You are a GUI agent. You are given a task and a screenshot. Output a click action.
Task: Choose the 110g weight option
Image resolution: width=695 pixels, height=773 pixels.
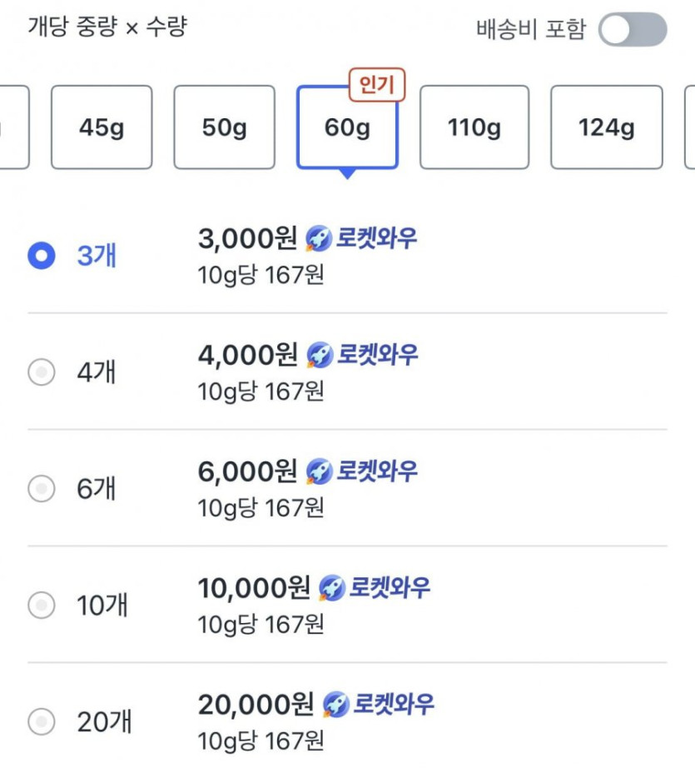coord(474,127)
